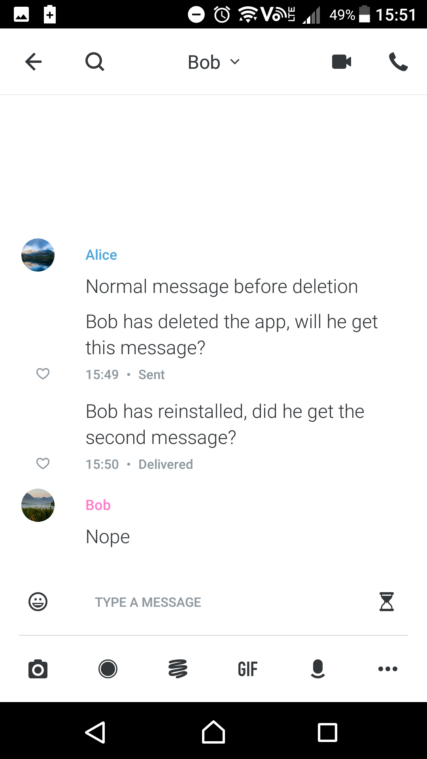Tap the back arrow icon
The width and height of the screenshot is (427, 759).
coord(33,62)
